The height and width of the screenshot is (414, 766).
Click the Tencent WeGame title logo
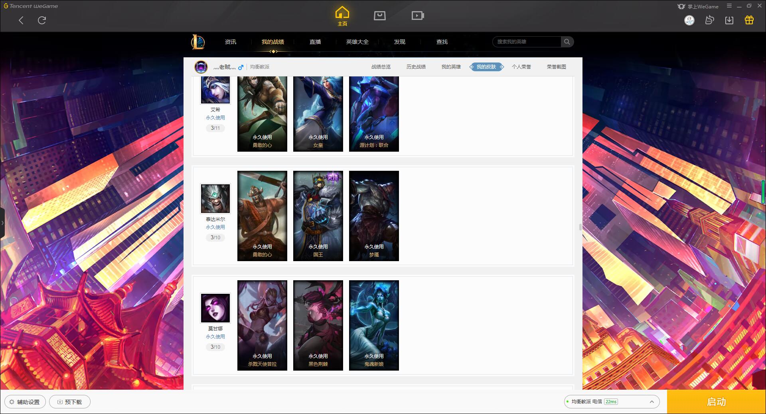31,6
